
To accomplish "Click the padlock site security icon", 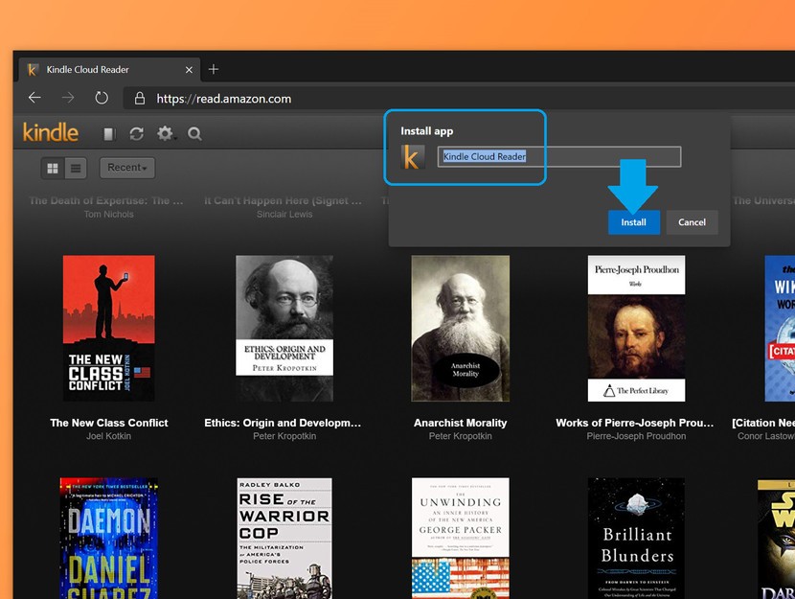I will pyautogui.click(x=140, y=99).
